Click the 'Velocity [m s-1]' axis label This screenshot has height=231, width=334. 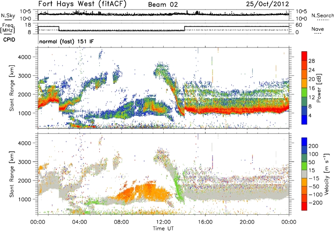coord(326,173)
